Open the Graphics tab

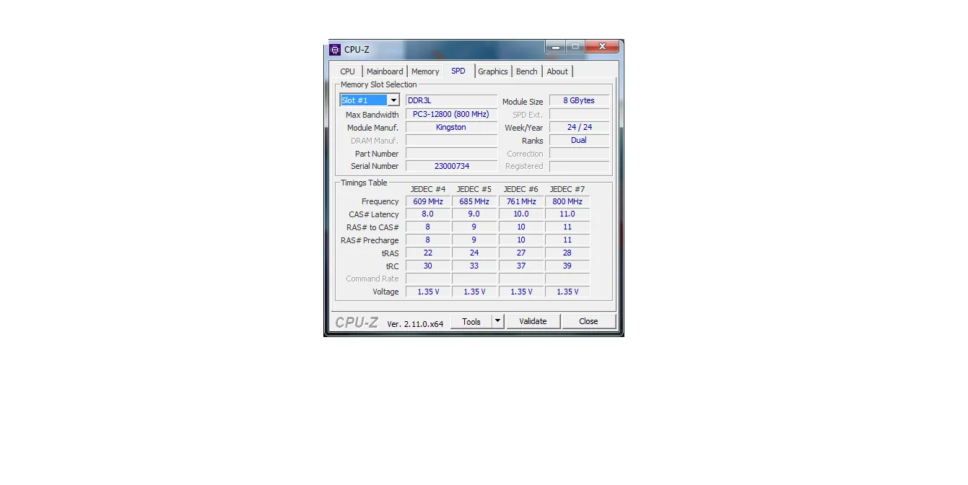[x=493, y=71]
